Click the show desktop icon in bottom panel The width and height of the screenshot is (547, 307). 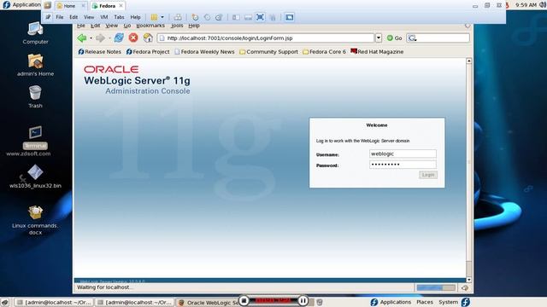pyautogui.click(x=4, y=302)
